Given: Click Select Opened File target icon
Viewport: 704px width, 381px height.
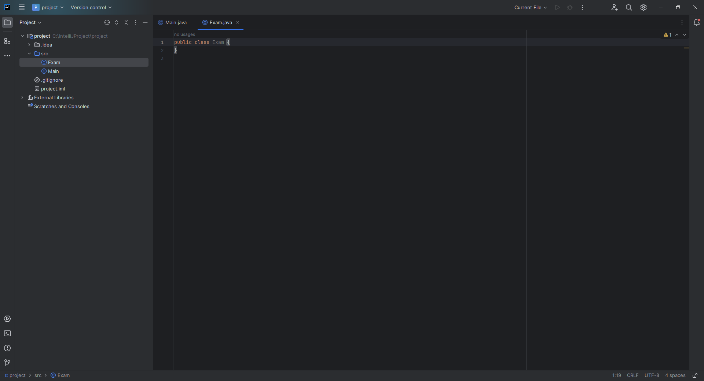Looking at the screenshot, I should click(107, 23).
